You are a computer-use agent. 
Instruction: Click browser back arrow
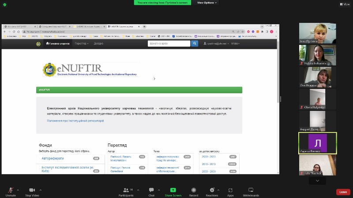point(5,32)
